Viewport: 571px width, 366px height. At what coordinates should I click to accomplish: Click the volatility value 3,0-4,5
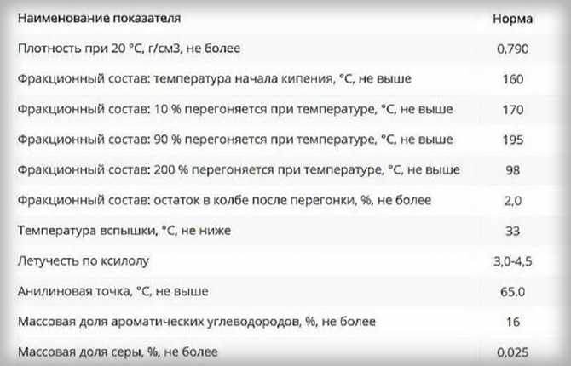513,260
